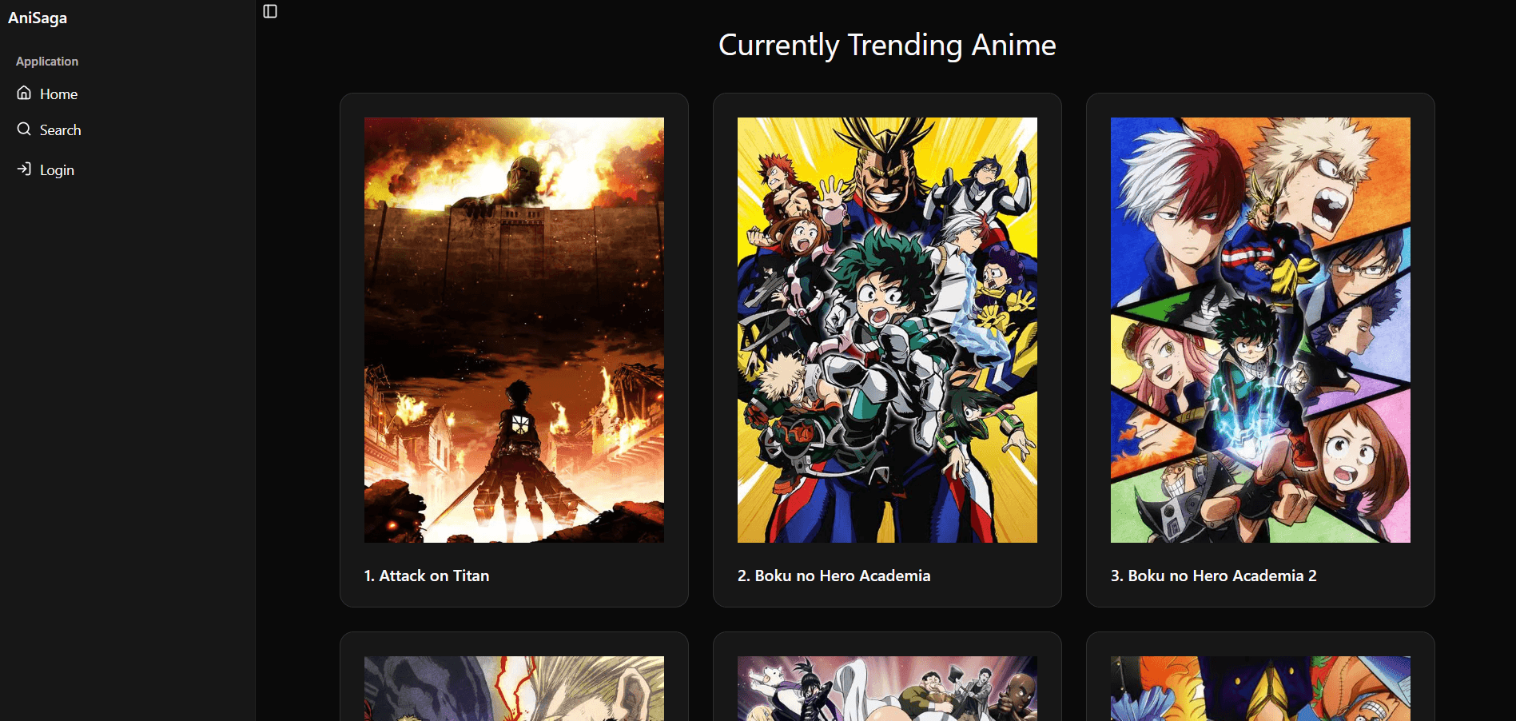1516x721 pixels.
Task: Click the Currently Trending Anime heading
Action: (887, 45)
